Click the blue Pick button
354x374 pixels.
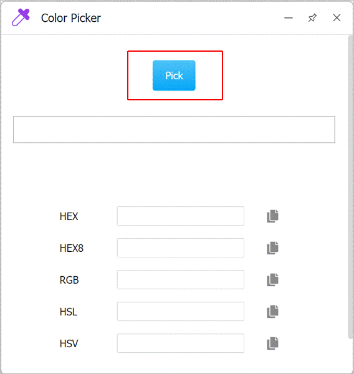point(174,75)
